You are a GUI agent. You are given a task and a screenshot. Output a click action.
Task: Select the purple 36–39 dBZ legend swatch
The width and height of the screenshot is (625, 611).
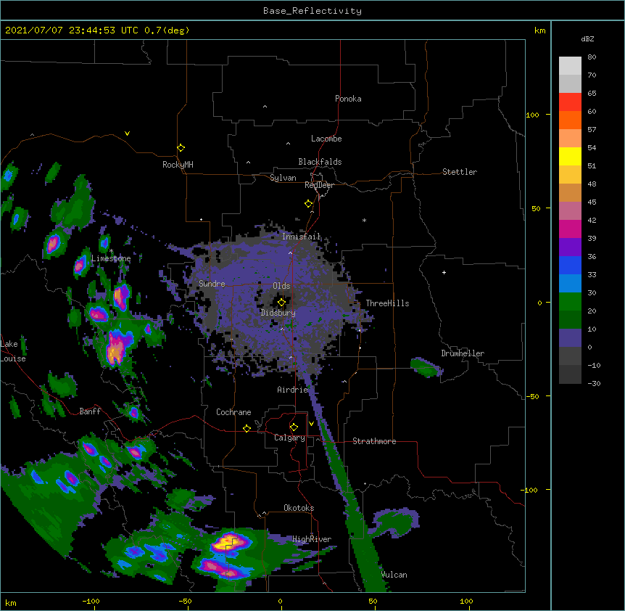[570, 247]
